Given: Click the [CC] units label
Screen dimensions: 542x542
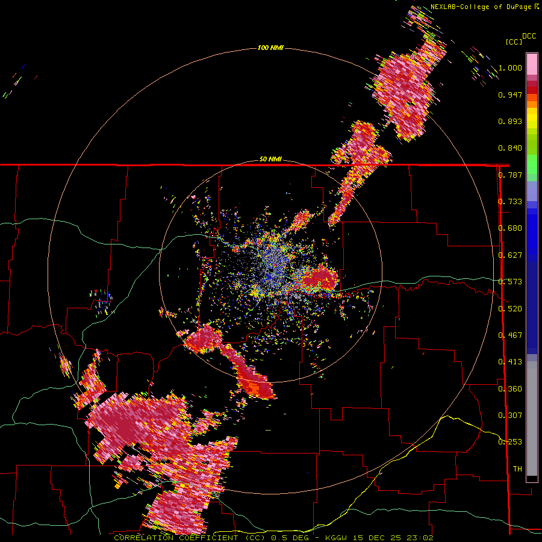Looking at the screenshot, I should (514, 42).
